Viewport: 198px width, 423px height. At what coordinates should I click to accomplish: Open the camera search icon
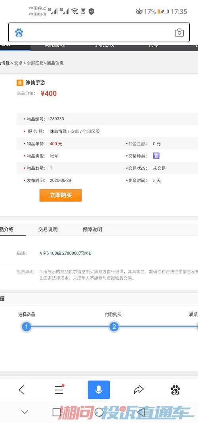(179, 32)
